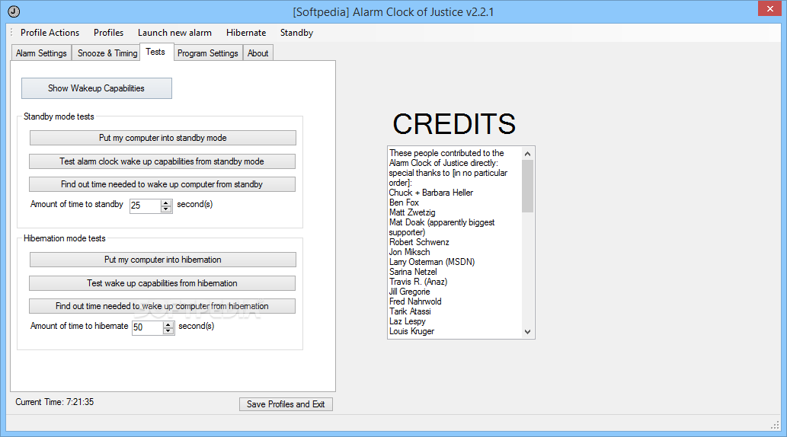Click 'Larry Osterman (MSDN)' in credits

[x=432, y=262]
